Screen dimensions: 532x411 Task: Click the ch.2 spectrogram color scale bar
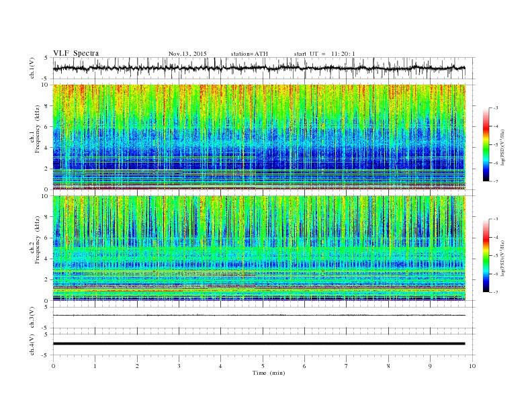coord(486,255)
